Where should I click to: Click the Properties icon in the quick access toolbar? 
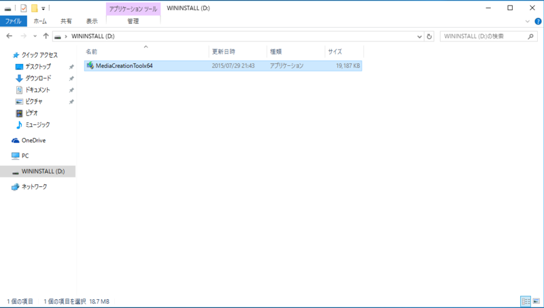click(x=24, y=8)
